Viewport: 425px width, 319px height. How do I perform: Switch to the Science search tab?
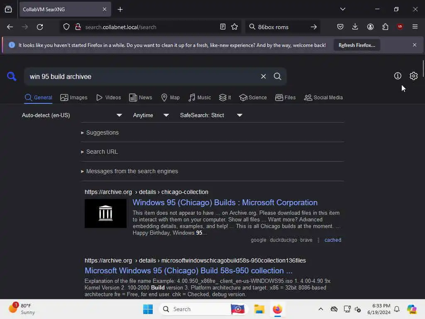coord(253,98)
